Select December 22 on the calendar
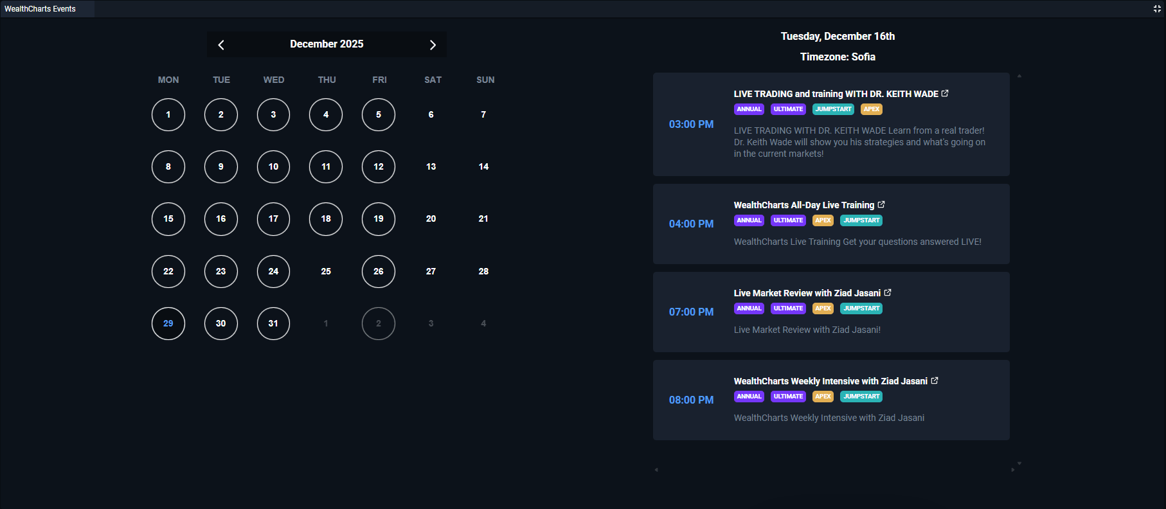The width and height of the screenshot is (1166, 509). pyautogui.click(x=168, y=271)
